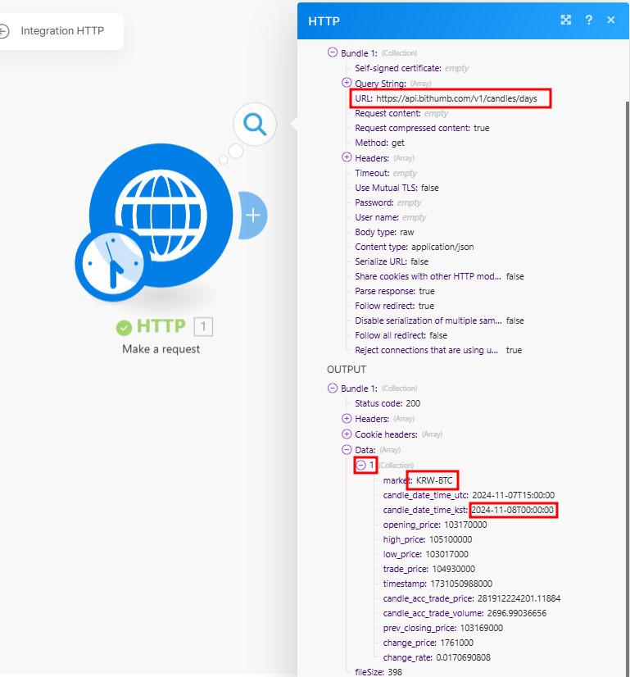Click the back arrow beside Integration HTTP
630x677 pixels.
[x=4, y=32]
